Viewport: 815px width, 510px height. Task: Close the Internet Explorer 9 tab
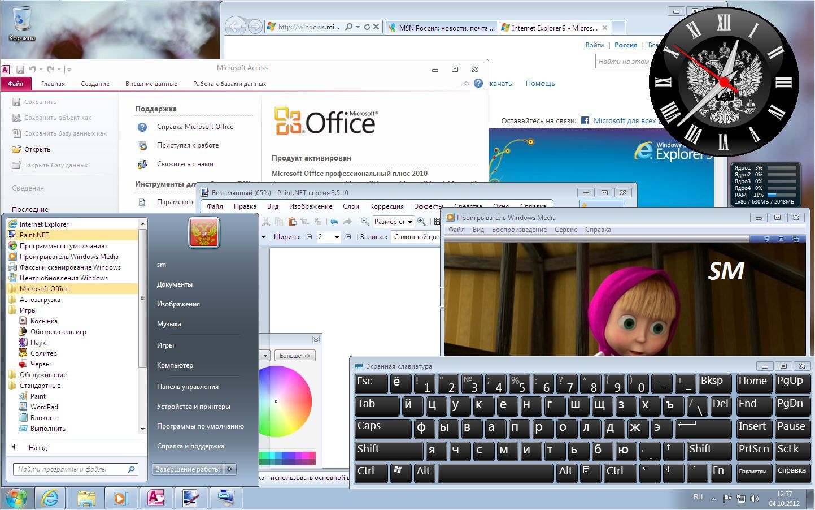(x=605, y=28)
